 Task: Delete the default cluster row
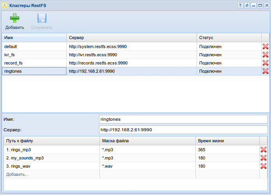(266, 47)
